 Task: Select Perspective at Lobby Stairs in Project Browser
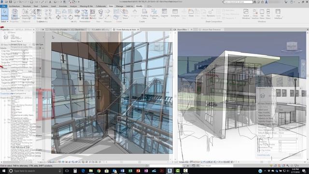pyautogui.click(x=22, y=115)
